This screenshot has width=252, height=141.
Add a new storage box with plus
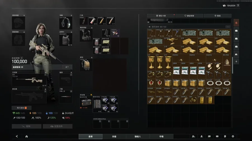pyautogui.click(x=236, y=61)
